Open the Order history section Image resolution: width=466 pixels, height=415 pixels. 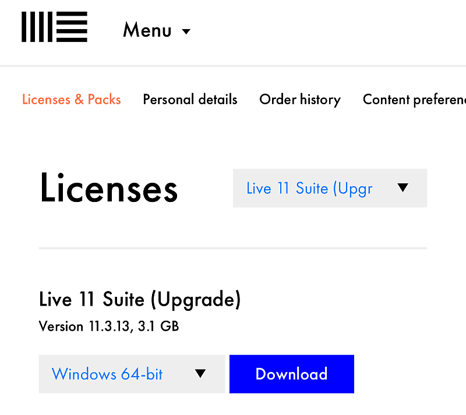tap(300, 100)
